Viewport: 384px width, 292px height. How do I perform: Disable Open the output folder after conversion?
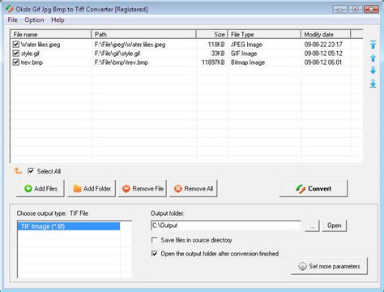tap(155, 254)
